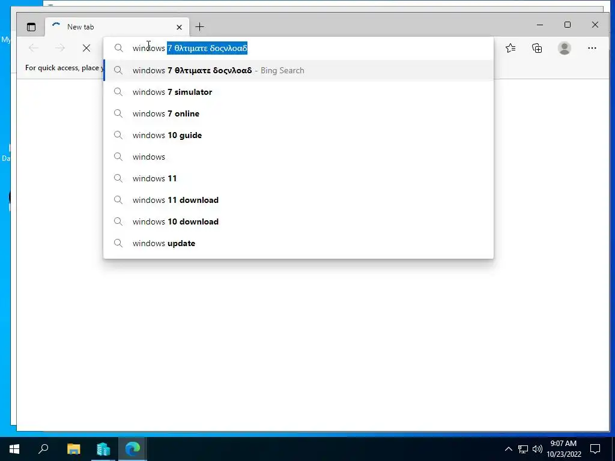Stop loading the page
The image size is (615, 461).
(86, 48)
